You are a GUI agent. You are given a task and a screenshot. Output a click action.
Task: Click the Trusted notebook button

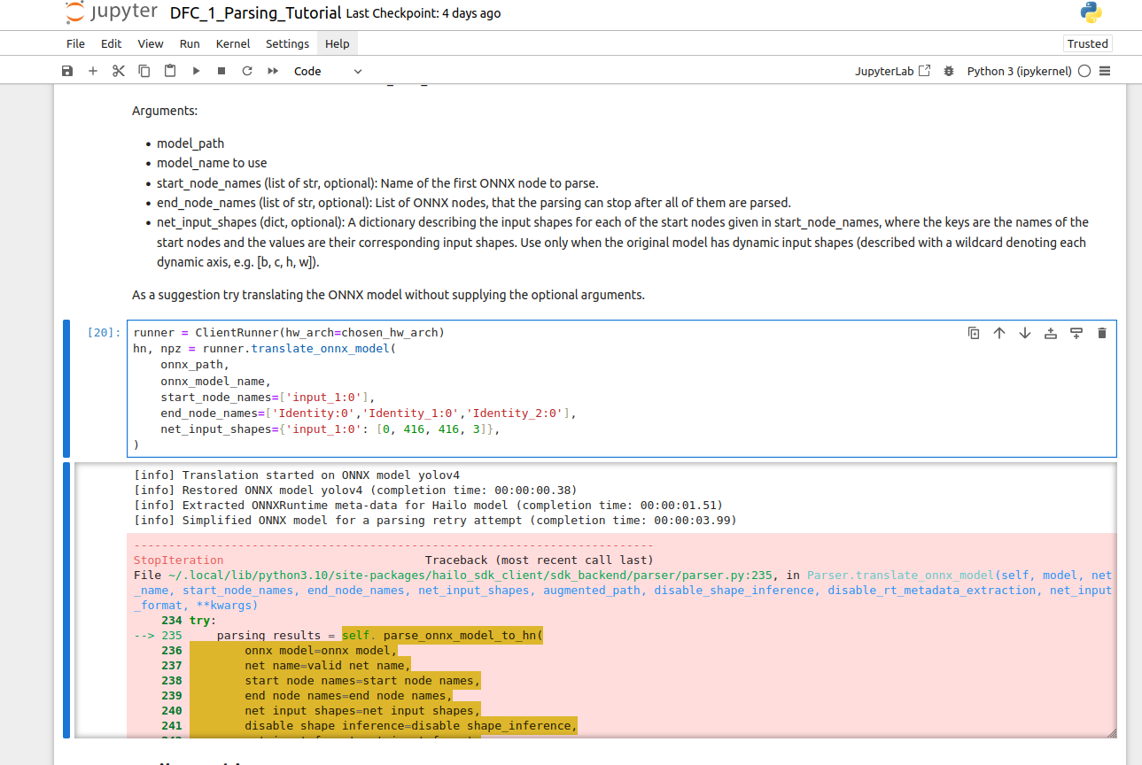point(1087,43)
